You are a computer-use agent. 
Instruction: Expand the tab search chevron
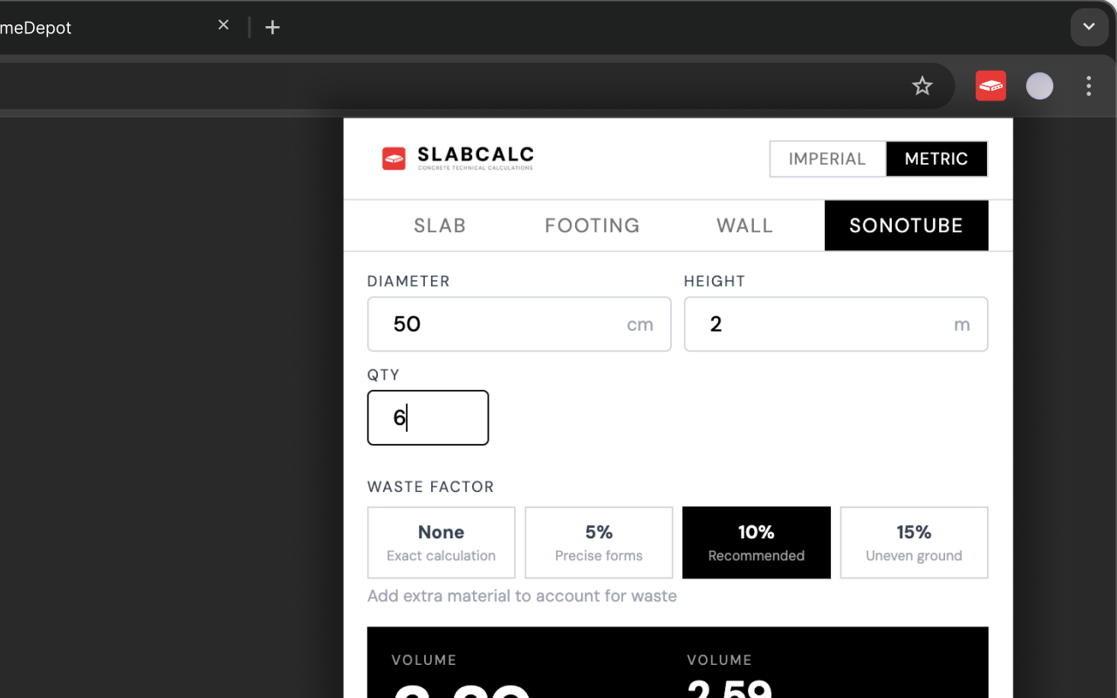coord(1088,27)
